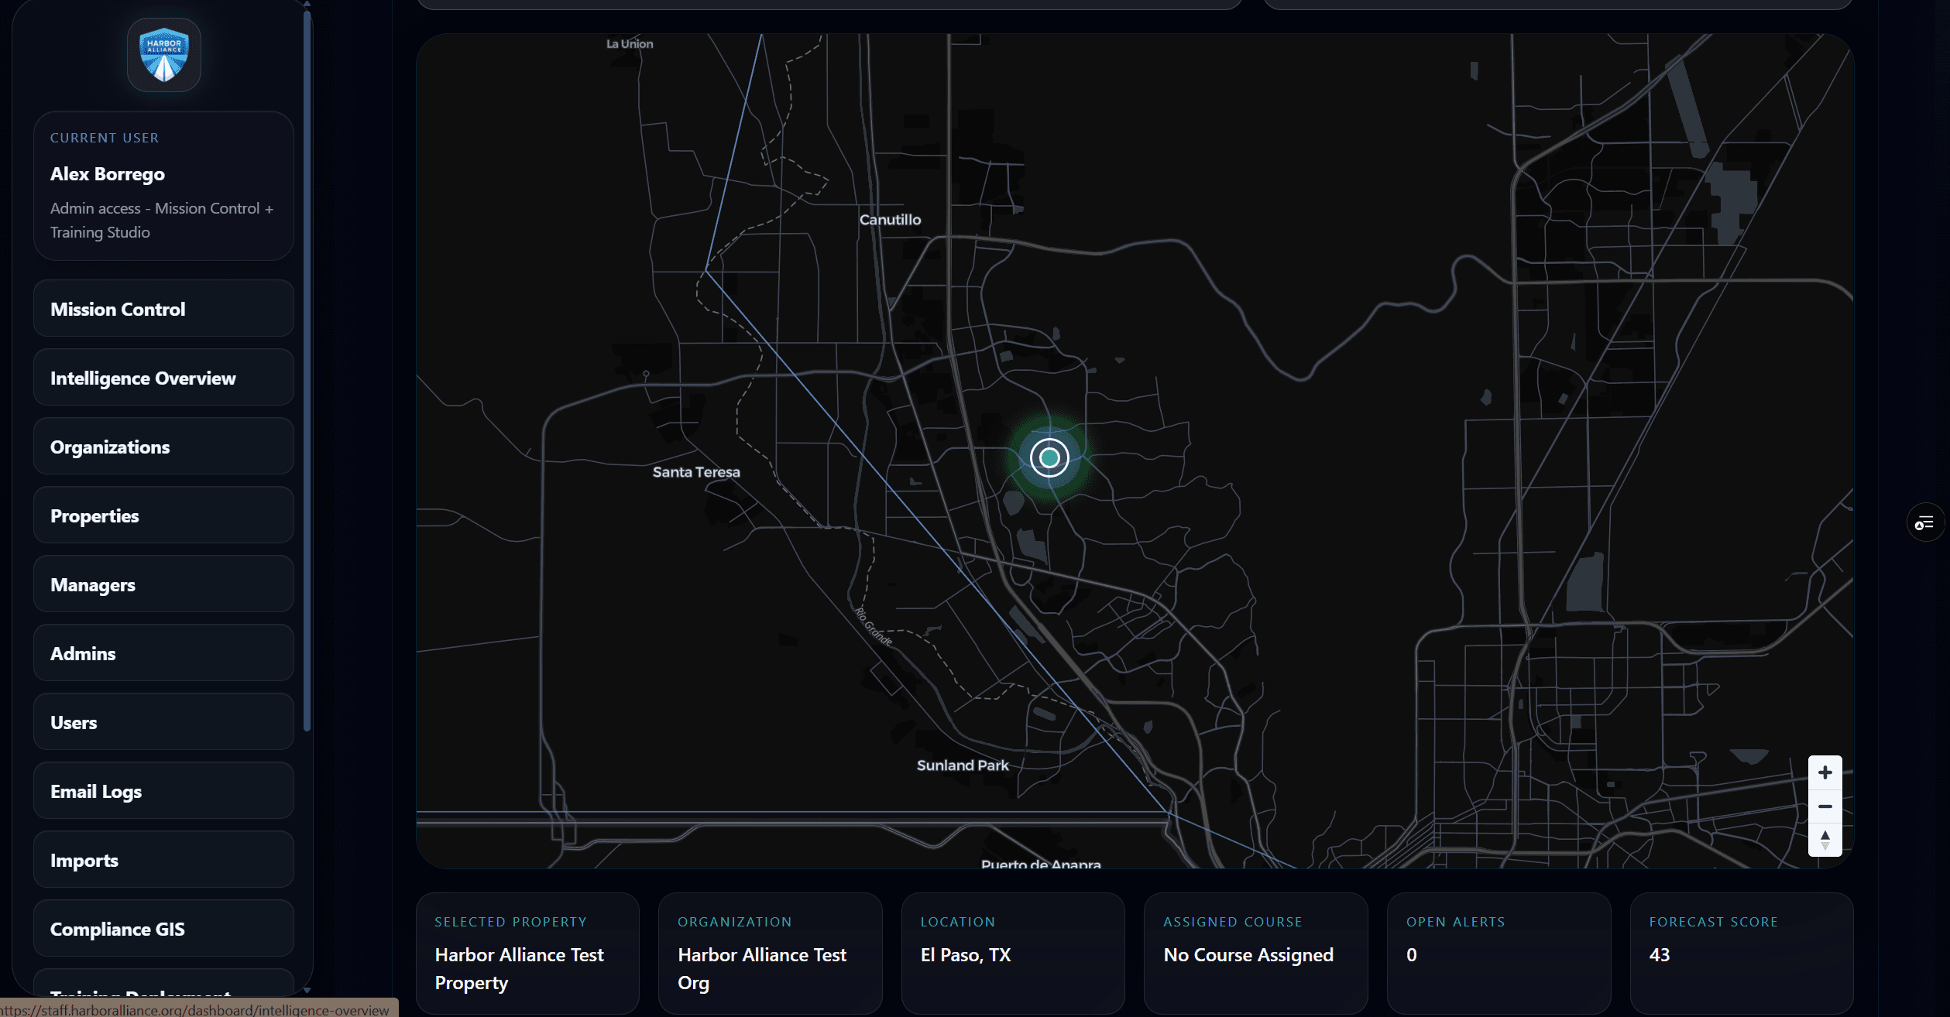View the Users list
The width and height of the screenshot is (1950, 1017).
163,722
